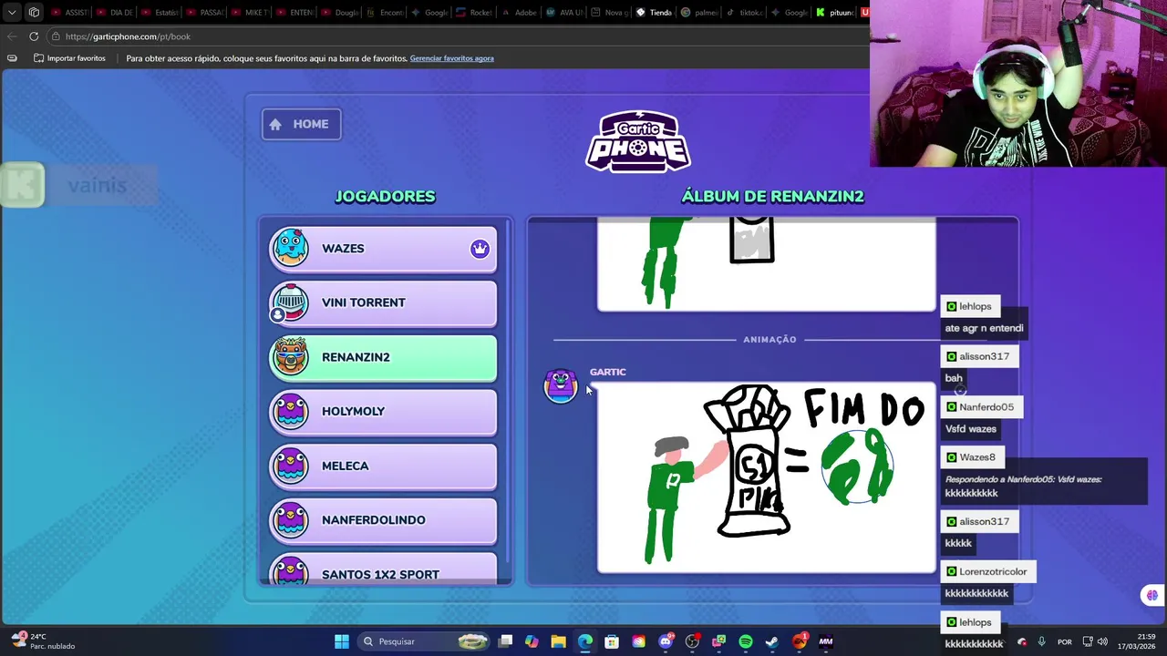
Task: Switch to the 'Tienda' browser tab
Action: [x=652, y=13]
